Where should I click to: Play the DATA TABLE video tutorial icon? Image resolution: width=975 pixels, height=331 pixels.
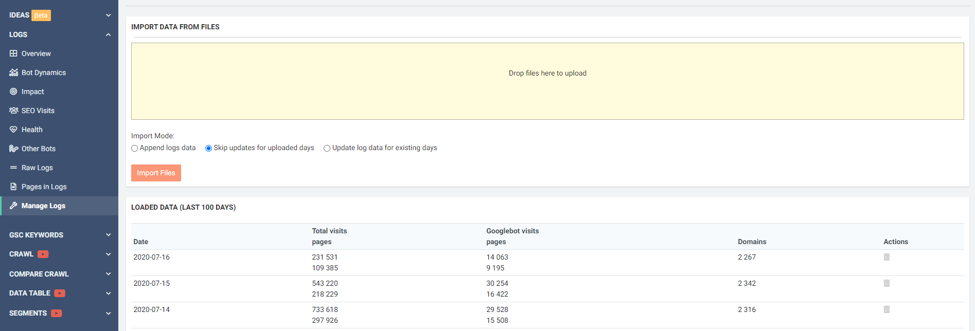pyautogui.click(x=60, y=293)
